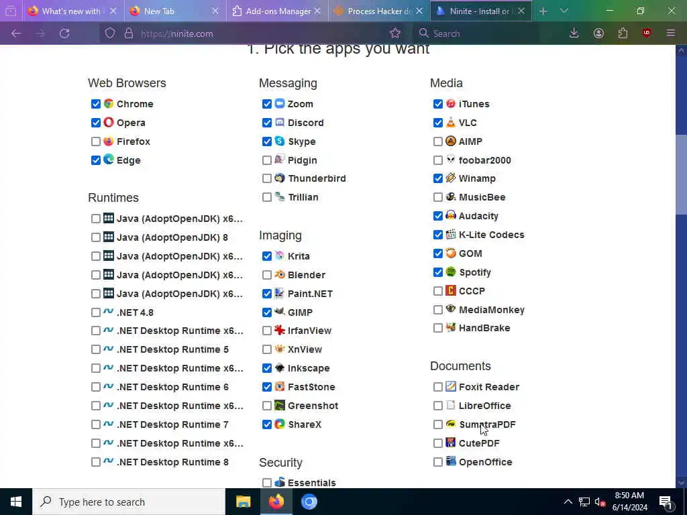
Task: Check the Firefox checkbox
Action: tap(95, 141)
